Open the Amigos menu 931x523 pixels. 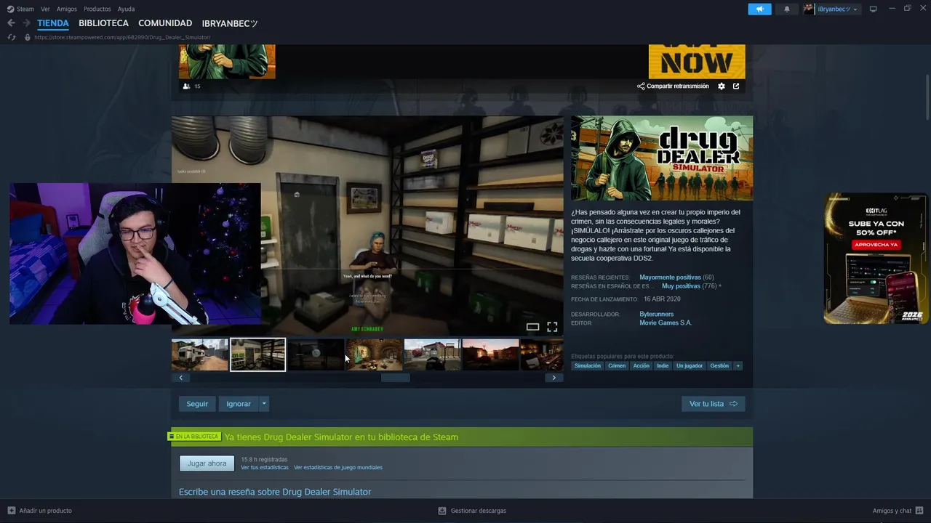click(x=67, y=9)
